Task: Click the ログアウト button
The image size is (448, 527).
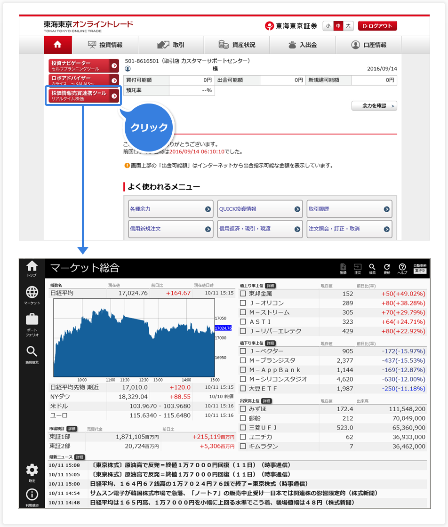Action: (x=377, y=26)
